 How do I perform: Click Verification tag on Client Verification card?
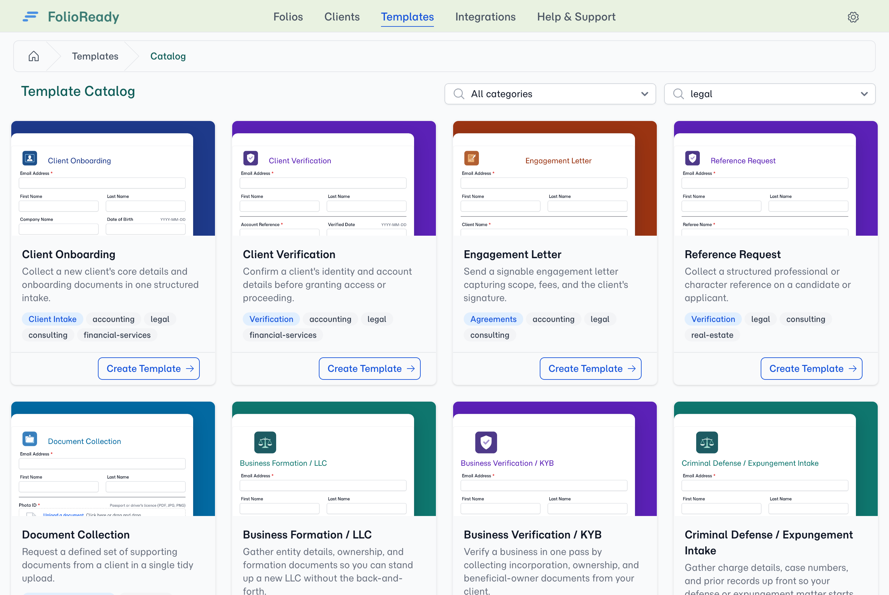point(272,319)
